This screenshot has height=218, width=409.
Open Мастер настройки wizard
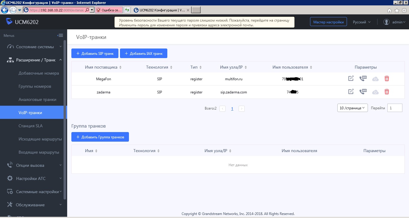click(328, 22)
